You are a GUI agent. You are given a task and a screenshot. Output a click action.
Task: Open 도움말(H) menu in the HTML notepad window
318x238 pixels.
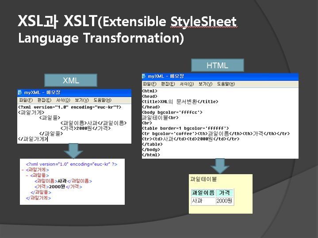pyautogui.click(x=226, y=84)
